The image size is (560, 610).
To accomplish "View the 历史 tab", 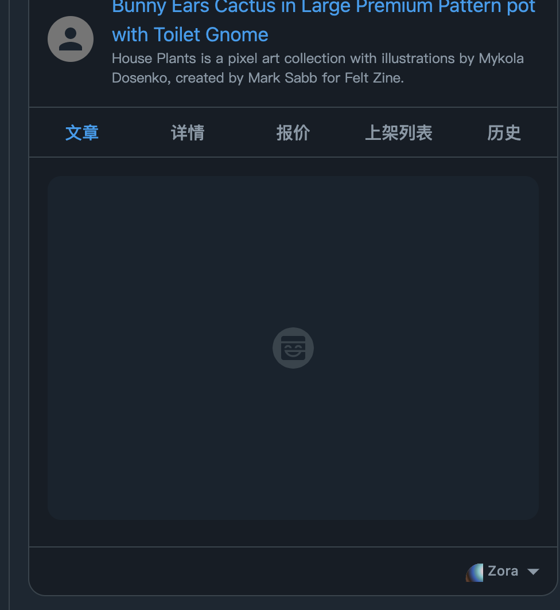I will click(x=504, y=132).
